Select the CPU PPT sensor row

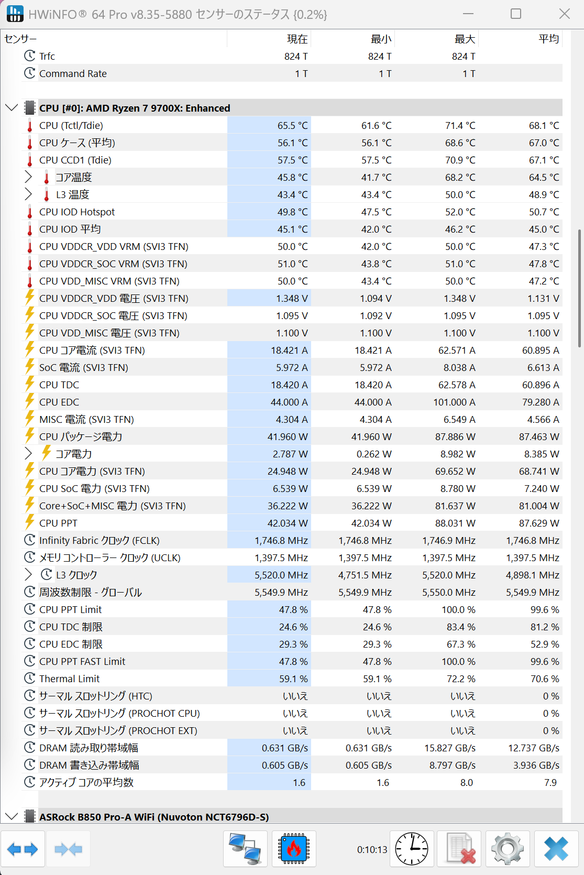292,523
